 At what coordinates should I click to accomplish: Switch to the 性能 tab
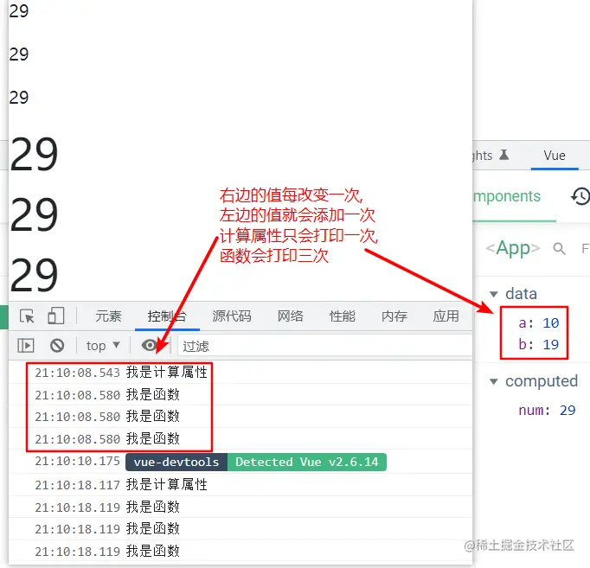342,316
